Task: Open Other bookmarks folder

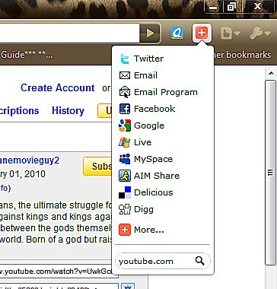Action: click(243, 55)
